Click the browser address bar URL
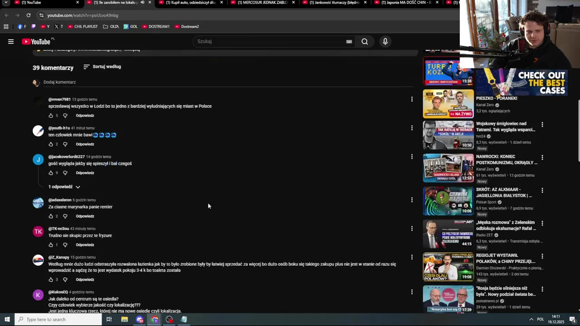The height and width of the screenshot is (326, 580). pos(82,15)
